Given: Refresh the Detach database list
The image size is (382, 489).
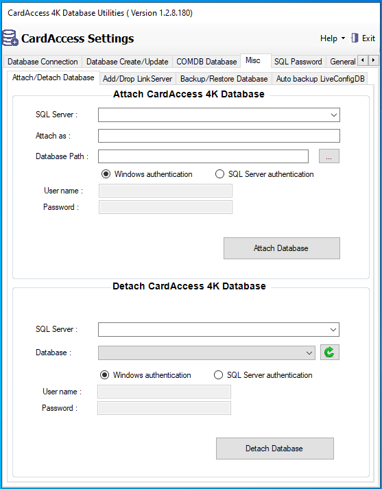Looking at the screenshot, I should point(330,353).
